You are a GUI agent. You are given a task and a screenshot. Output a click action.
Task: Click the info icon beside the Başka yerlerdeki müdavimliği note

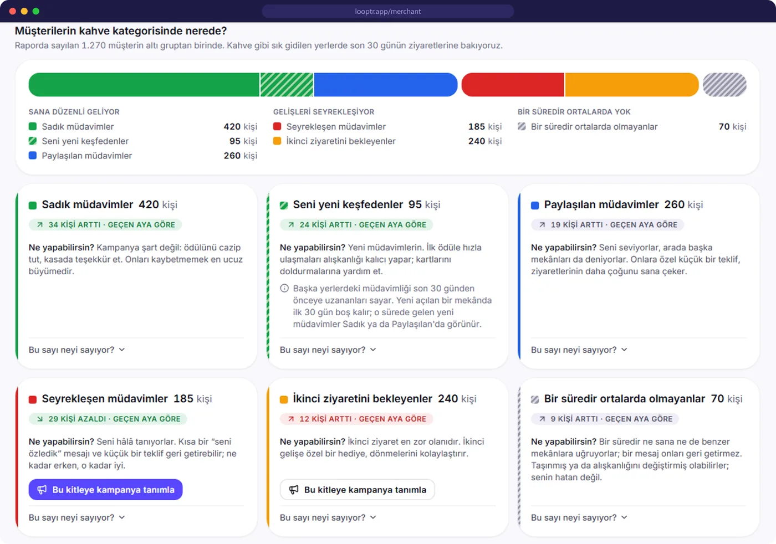tap(284, 288)
